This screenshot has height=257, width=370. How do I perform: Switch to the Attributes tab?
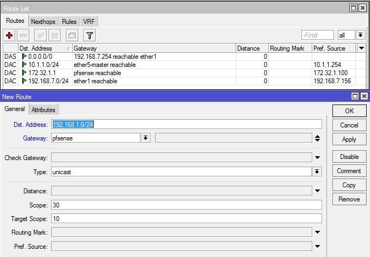44,110
